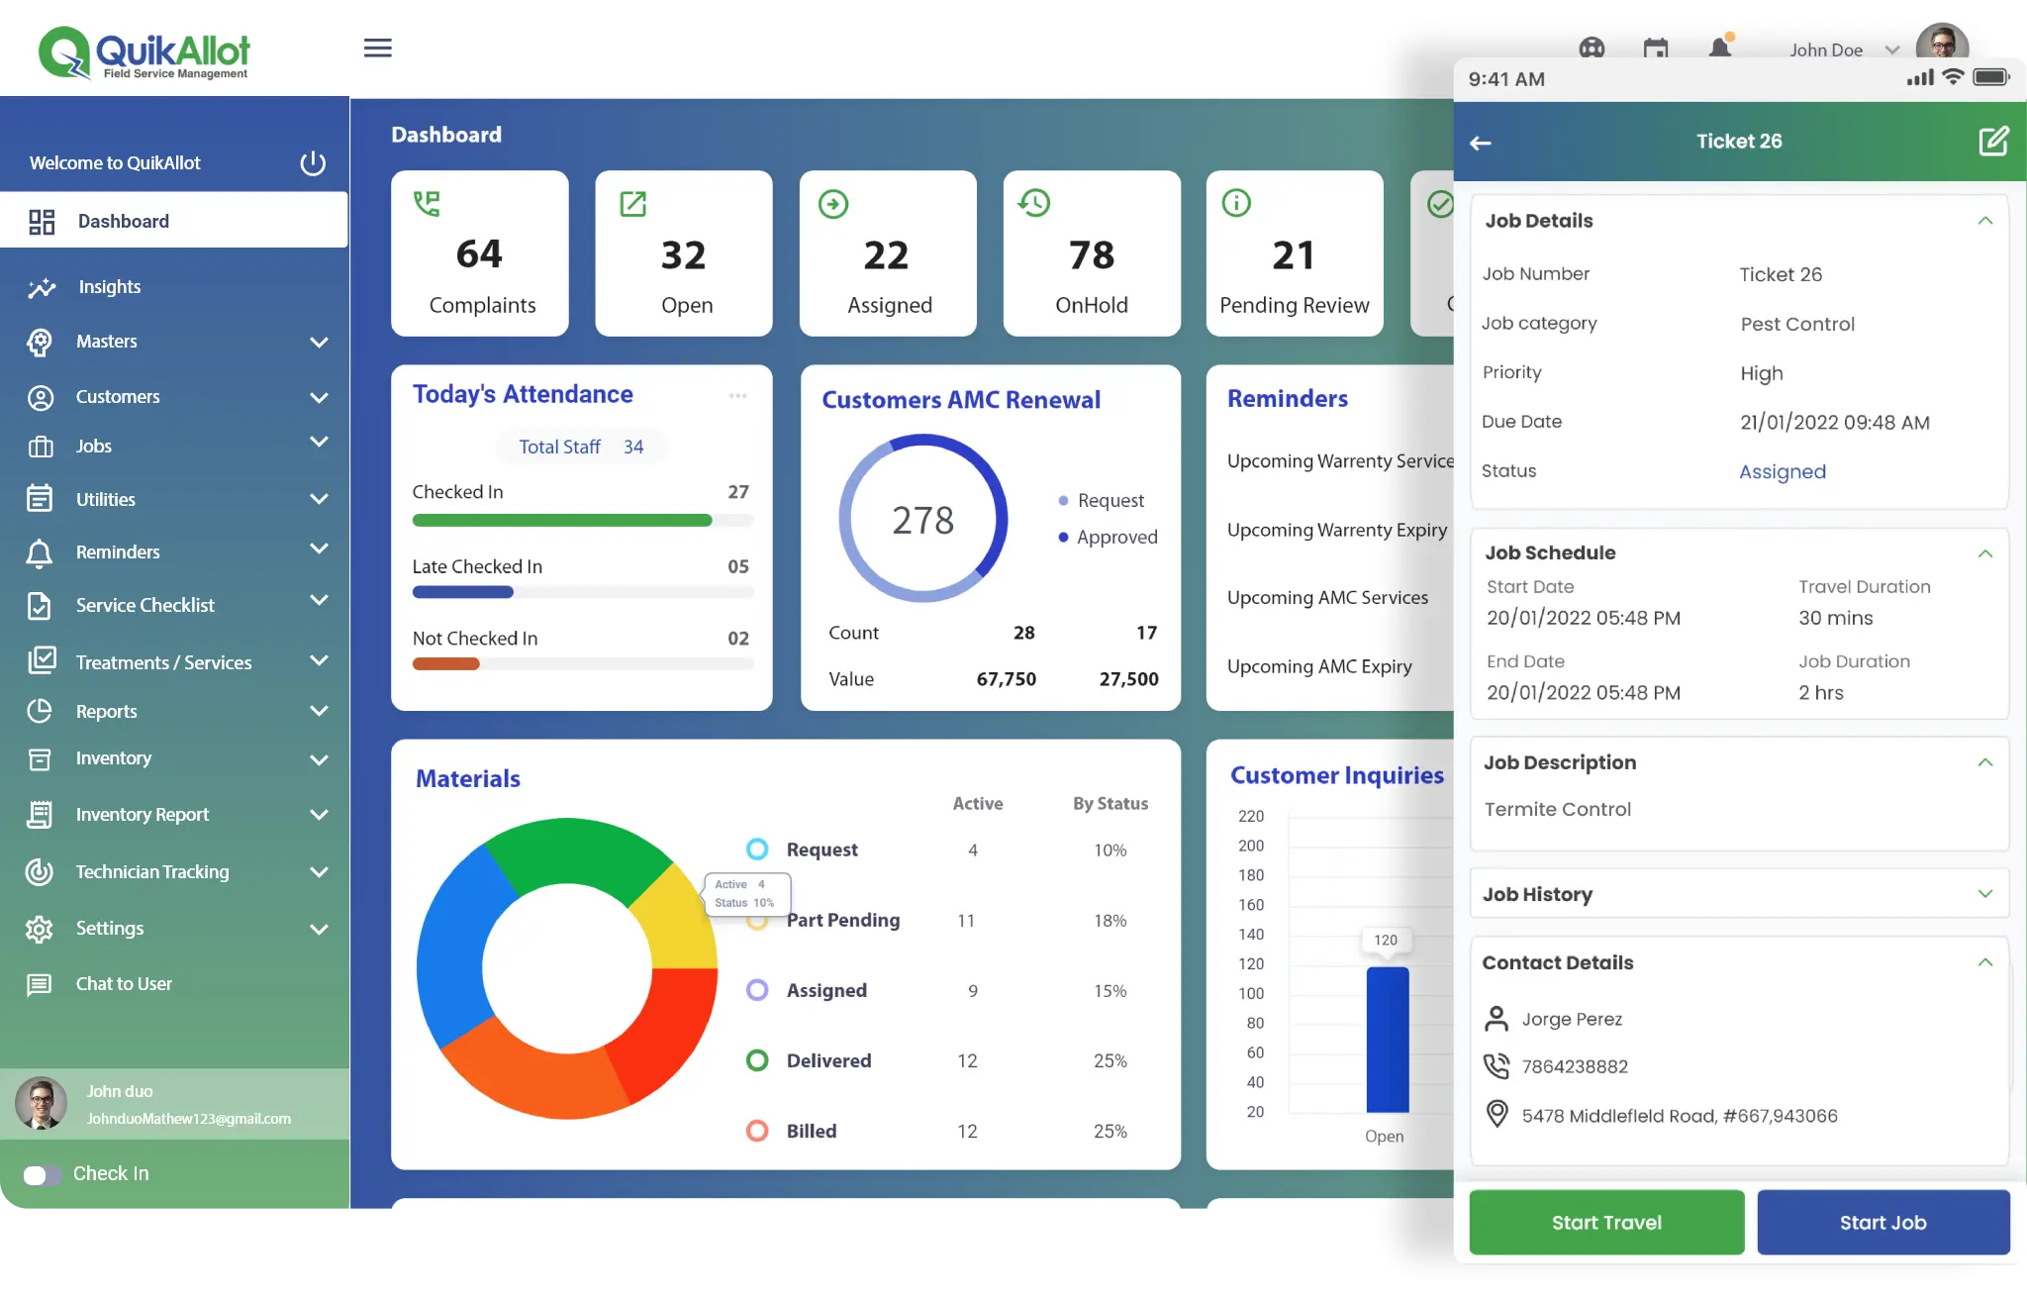The image size is (2027, 1300).
Task: Collapse the Job Details section
Action: click(1986, 220)
